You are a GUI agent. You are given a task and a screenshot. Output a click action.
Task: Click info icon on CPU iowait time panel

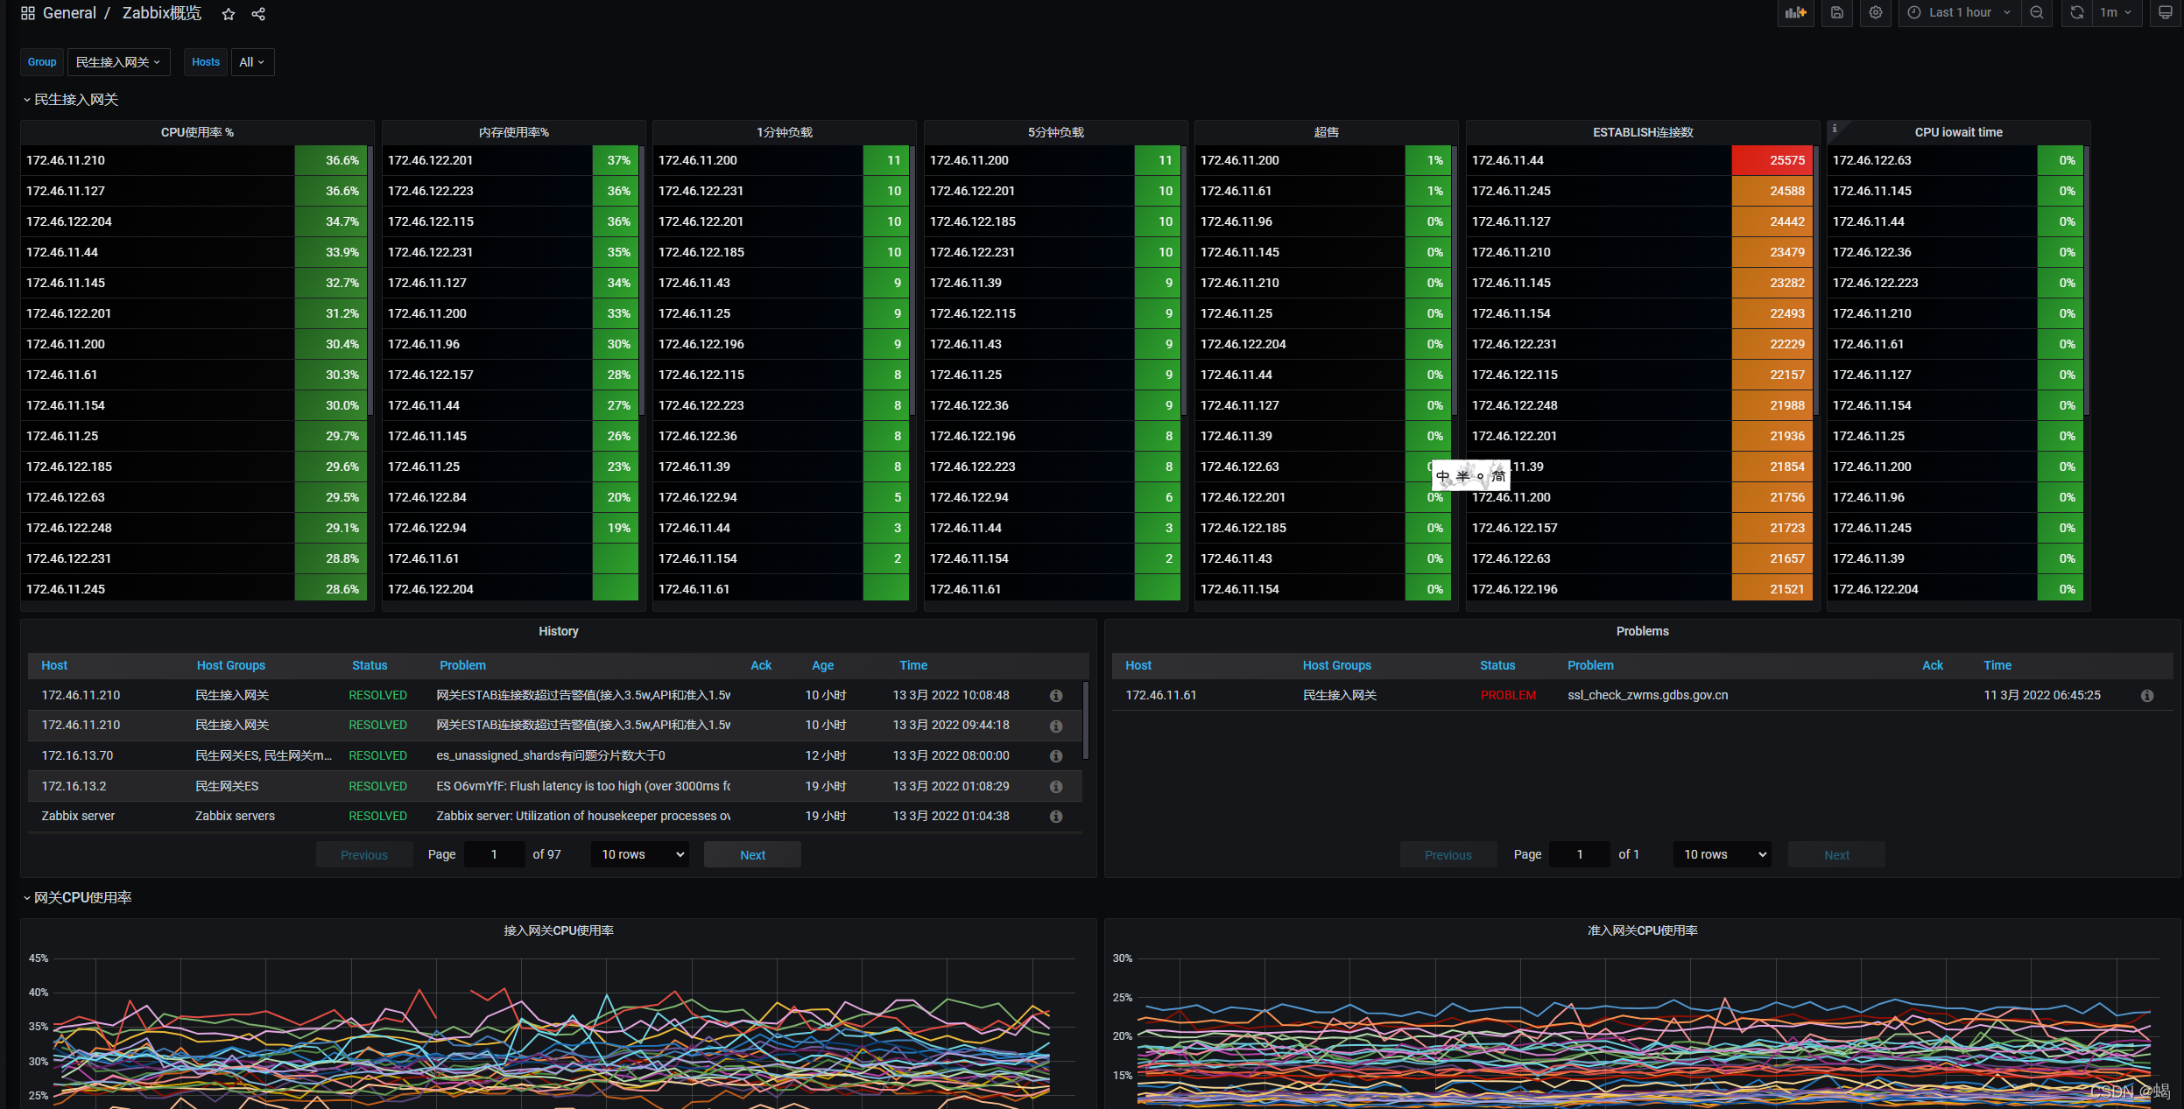[1835, 128]
